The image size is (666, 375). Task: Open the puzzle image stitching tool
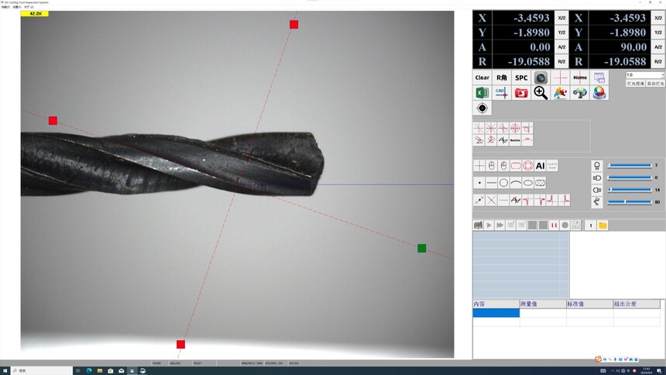[x=560, y=93]
